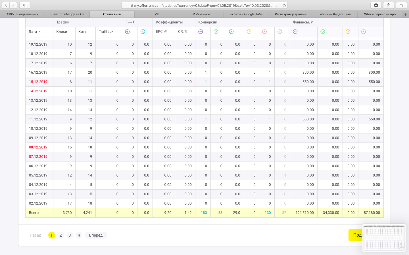Switch to the 'Регистратор доменн...' tab
The width and height of the screenshot is (409, 255).
tap(291, 14)
